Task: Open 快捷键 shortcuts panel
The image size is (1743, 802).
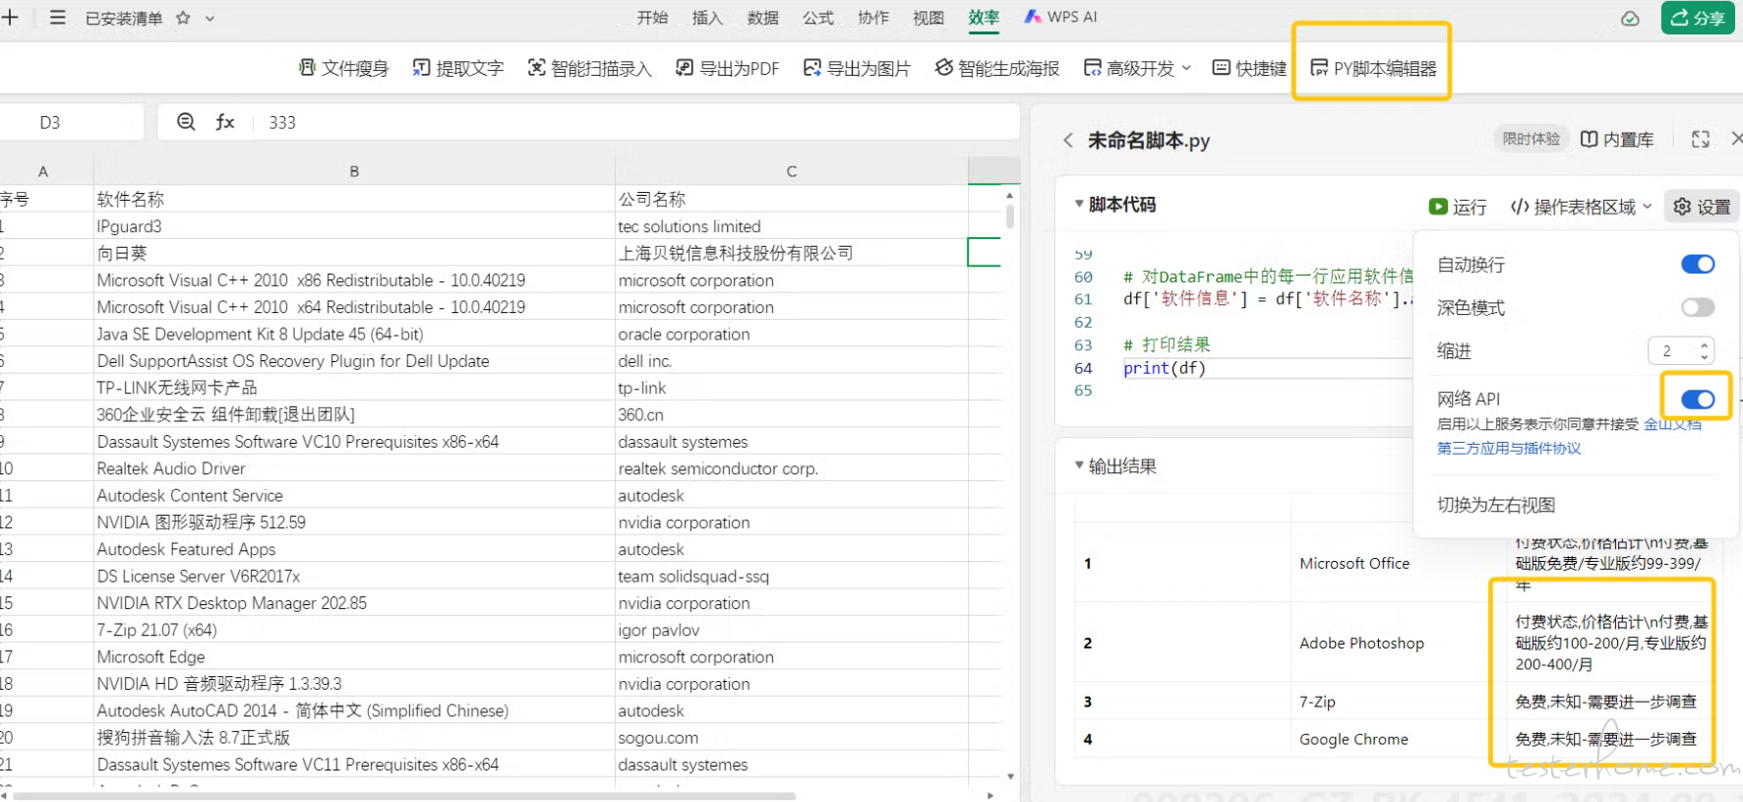Action: coord(1249,68)
